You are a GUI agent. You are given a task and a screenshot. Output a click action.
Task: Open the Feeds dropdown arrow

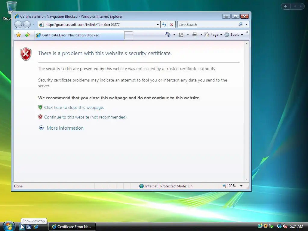[x=188, y=35]
